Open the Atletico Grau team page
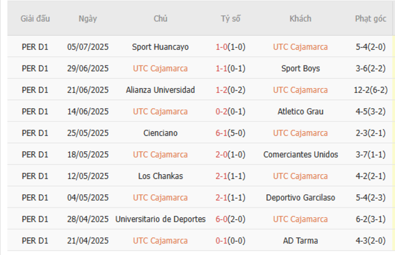This screenshot has width=395, height=255. [300, 112]
